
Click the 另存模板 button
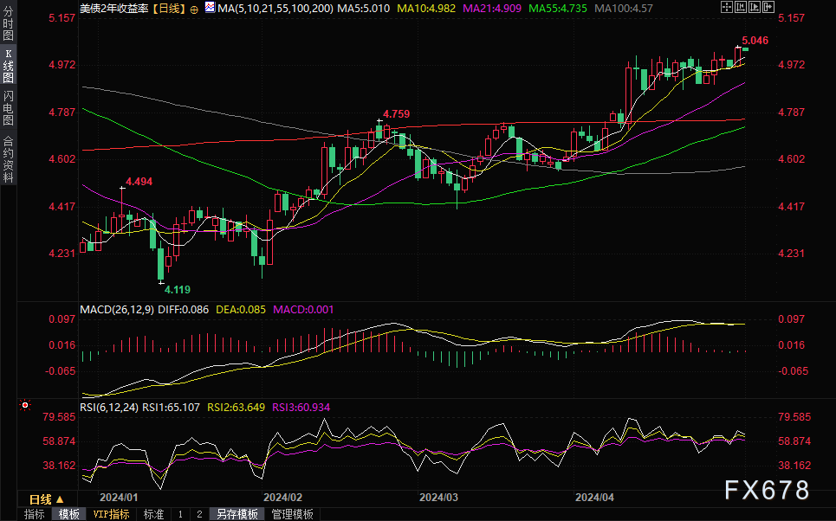click(237, 514)
